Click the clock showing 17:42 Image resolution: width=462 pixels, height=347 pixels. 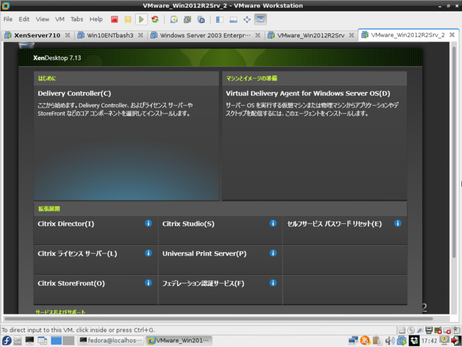(x=429, y=341)
